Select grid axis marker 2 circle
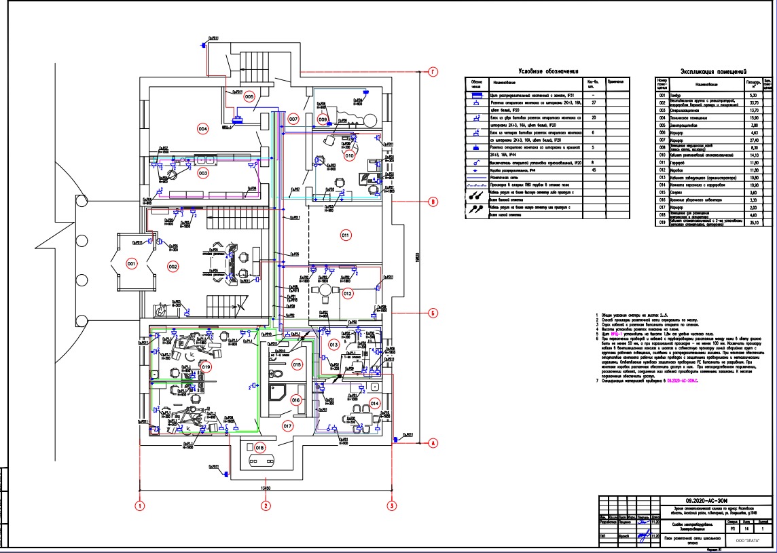 [x=266, y=506]
